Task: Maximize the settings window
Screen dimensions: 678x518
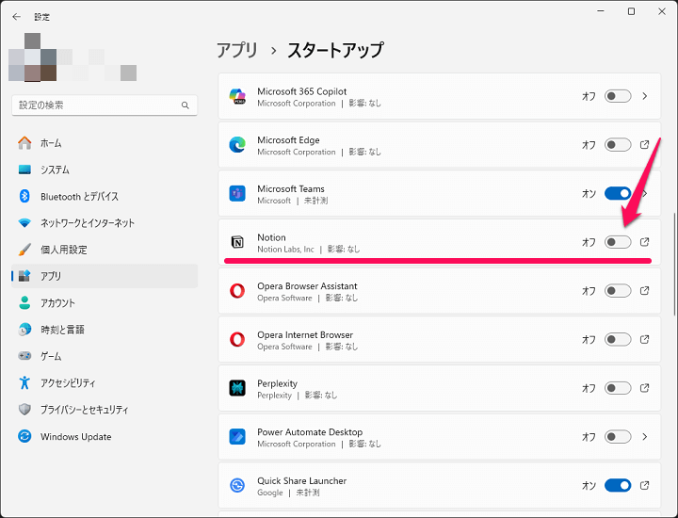Action: click(x=631, y=11)
